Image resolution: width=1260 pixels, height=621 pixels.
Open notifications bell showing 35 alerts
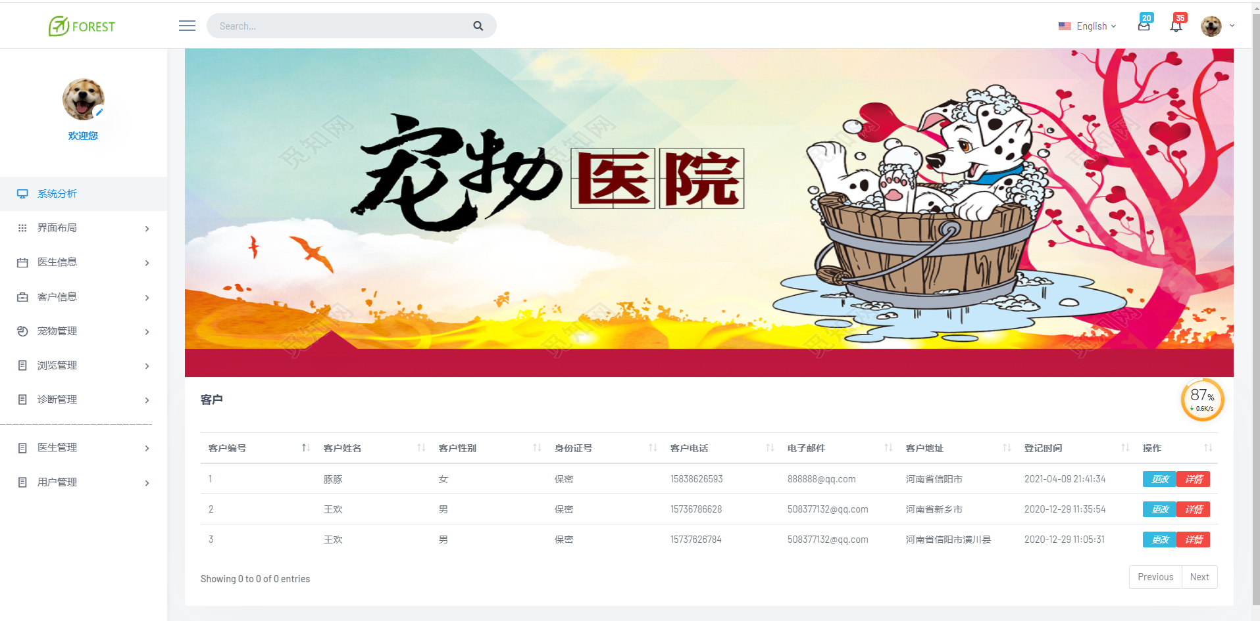coord(1176,26)
